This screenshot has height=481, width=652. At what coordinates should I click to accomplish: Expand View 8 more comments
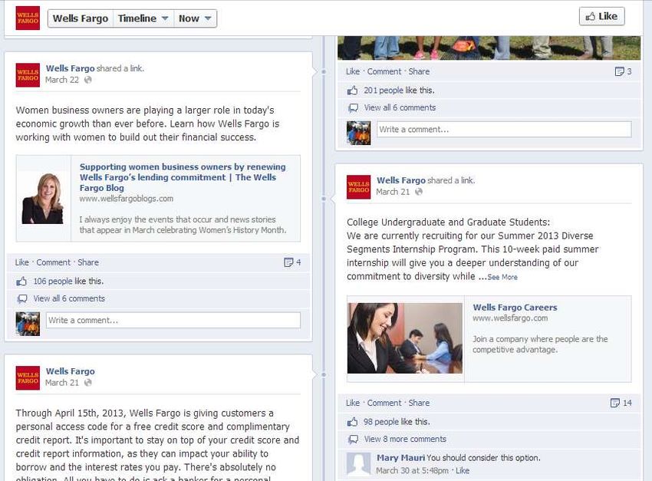pyautogui.click(x=405, y=439)
